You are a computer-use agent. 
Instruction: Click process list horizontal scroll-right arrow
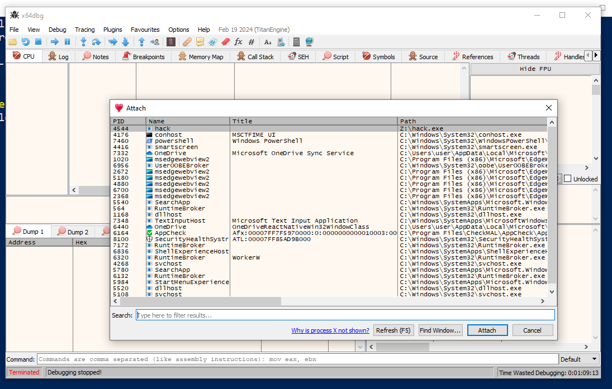click(x=543, y=301)
